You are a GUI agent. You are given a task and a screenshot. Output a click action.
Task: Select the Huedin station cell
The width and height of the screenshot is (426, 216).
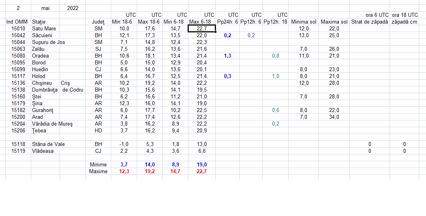tap(45, 69)
